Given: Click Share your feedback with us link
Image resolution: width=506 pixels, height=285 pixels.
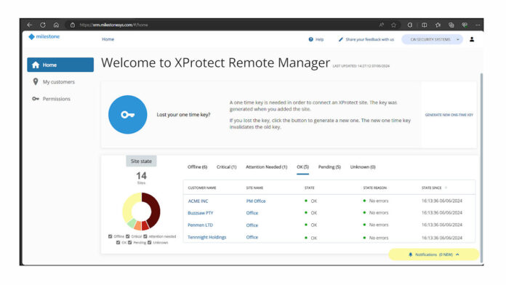Looking at the screenshot, I should [370, 39].
